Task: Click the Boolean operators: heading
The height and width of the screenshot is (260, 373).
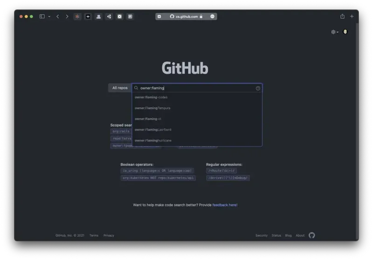Action: tap(137, 164)
